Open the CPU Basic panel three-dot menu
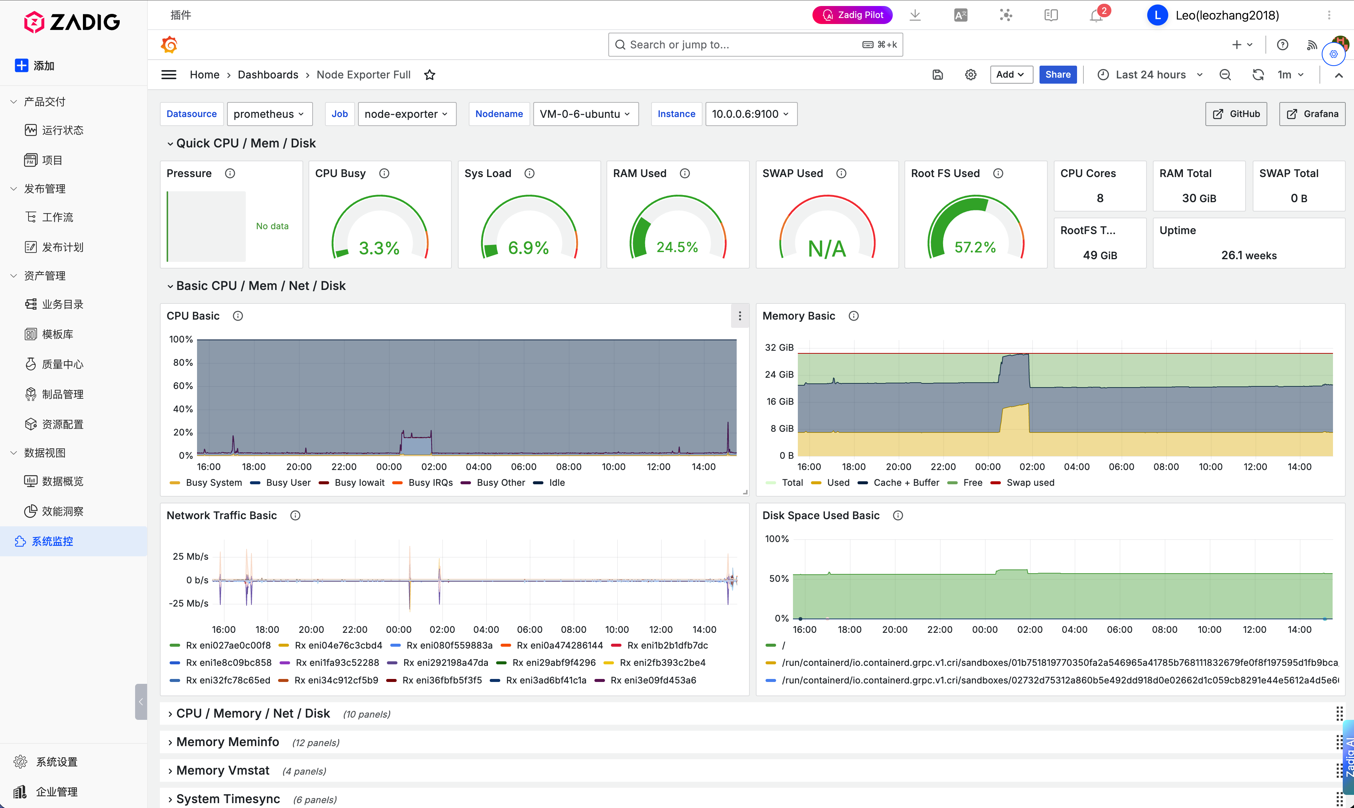1354x808 pixels. click(x=740, y=316)
